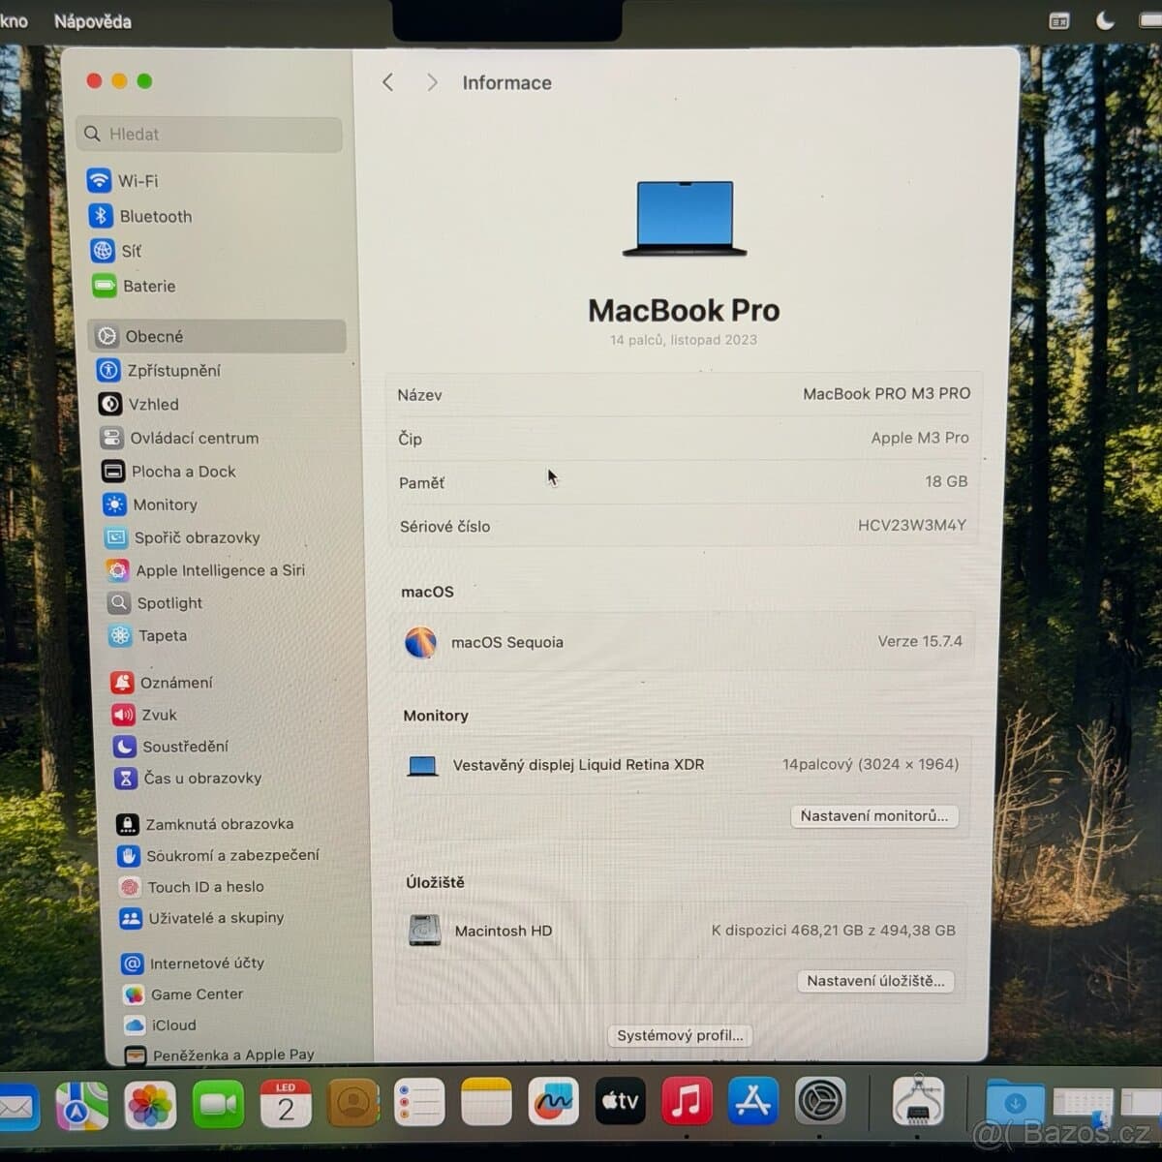This screenshot has width=1162, height=1162.
Task: Open Soukromí a zabezpečení settings
Action: [219, 855]
